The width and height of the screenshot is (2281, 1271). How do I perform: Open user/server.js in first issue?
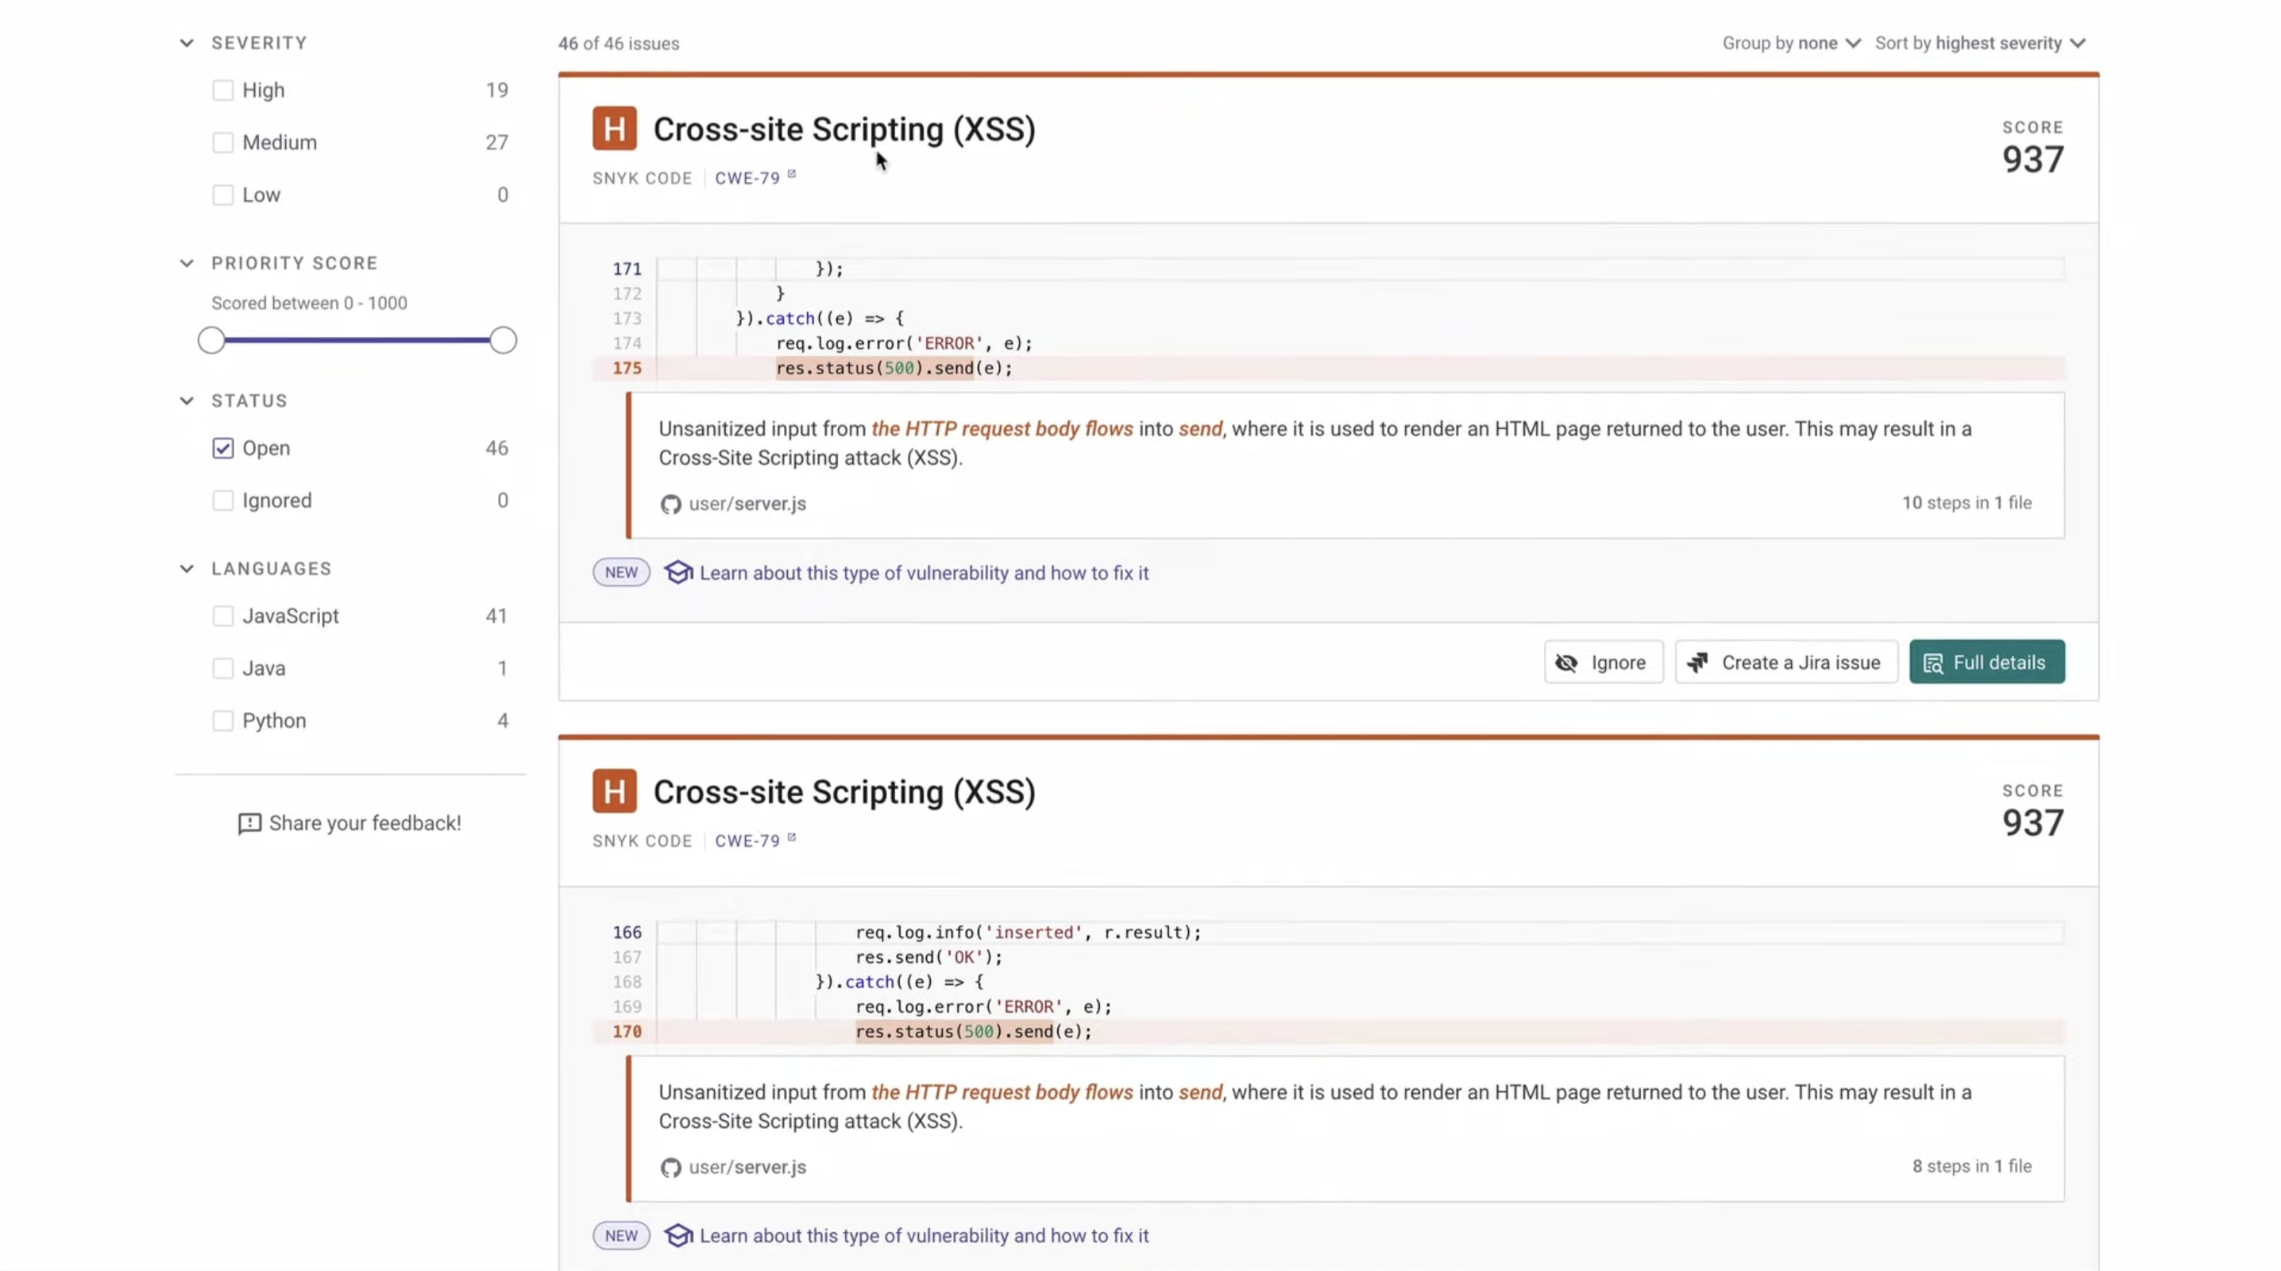(x=747, y=503)
